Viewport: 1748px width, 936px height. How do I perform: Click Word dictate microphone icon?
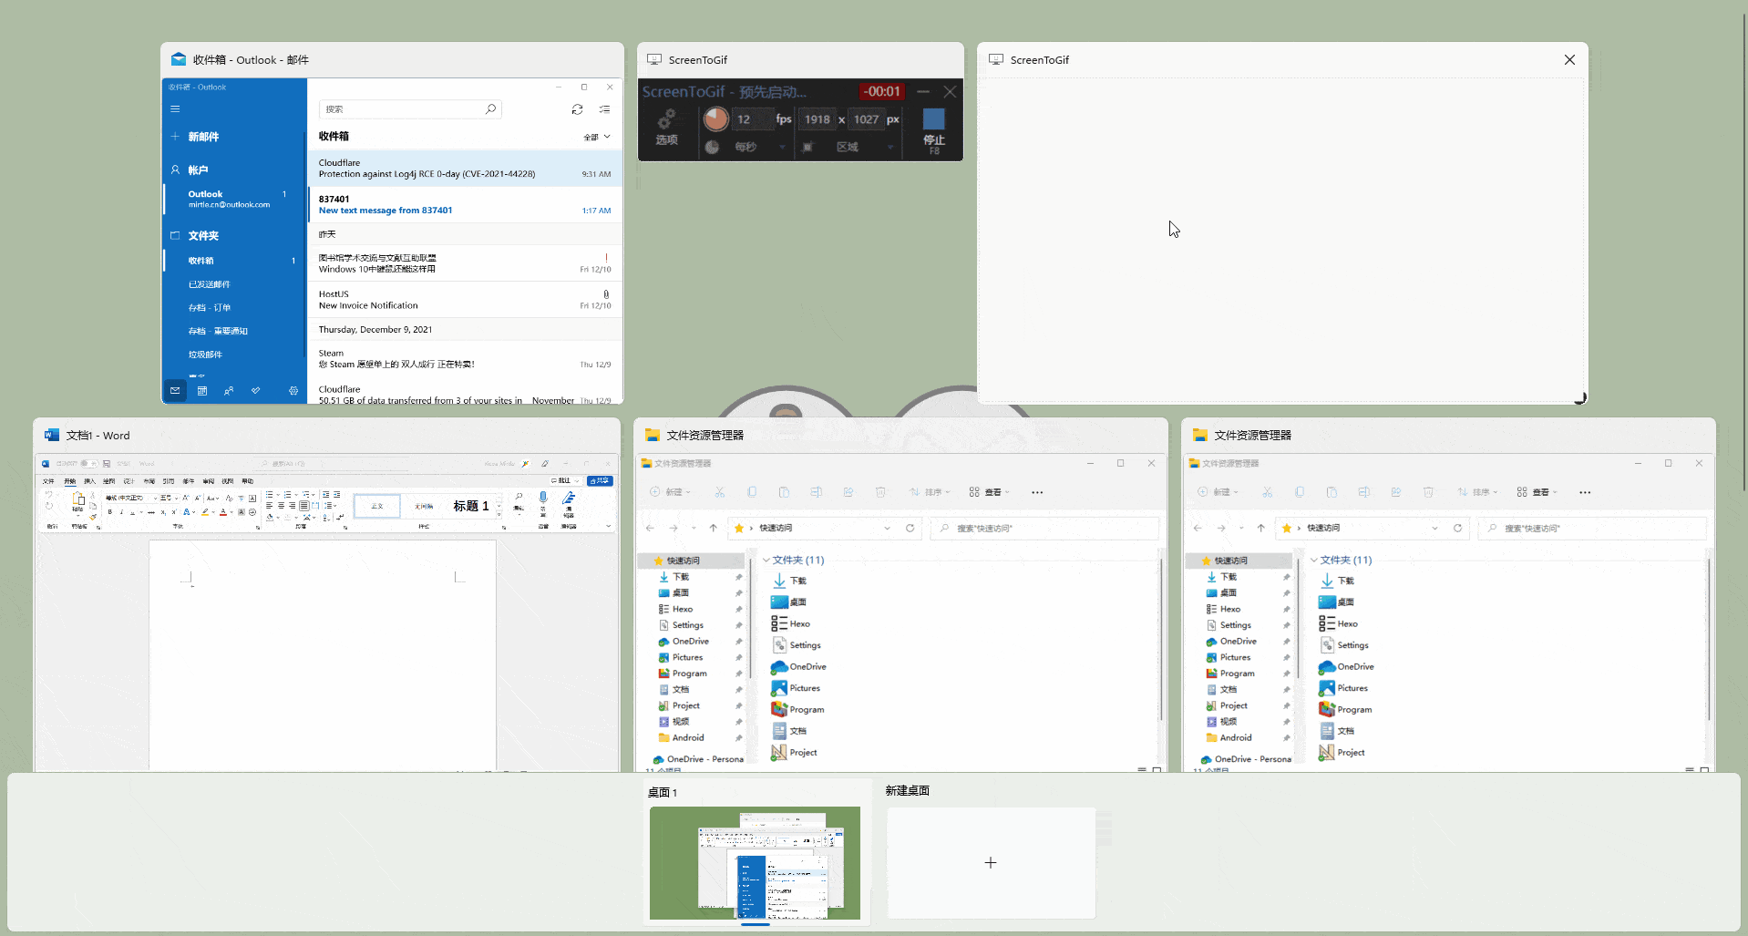[542, 497]
